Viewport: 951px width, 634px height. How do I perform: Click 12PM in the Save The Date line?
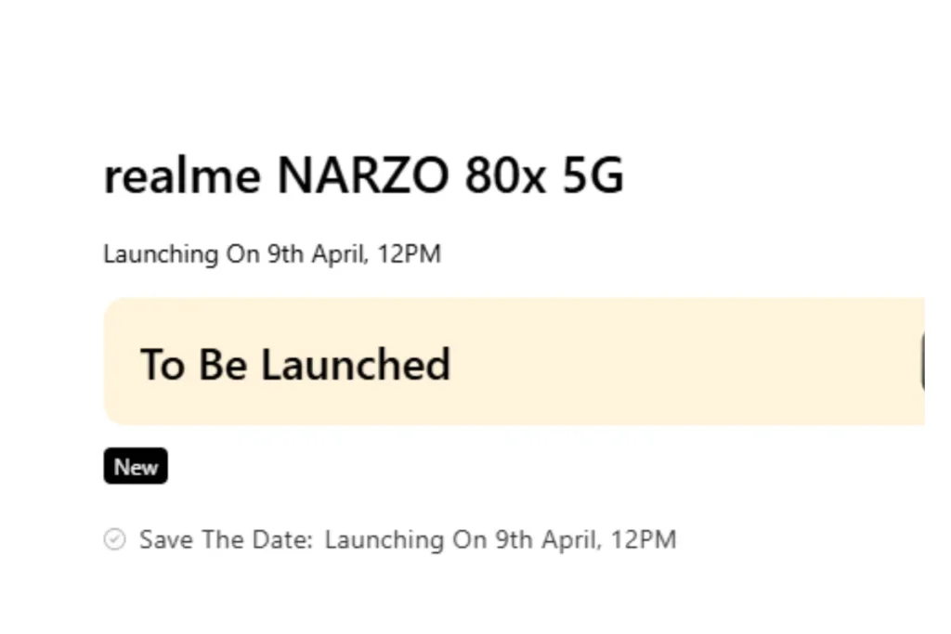644,538
